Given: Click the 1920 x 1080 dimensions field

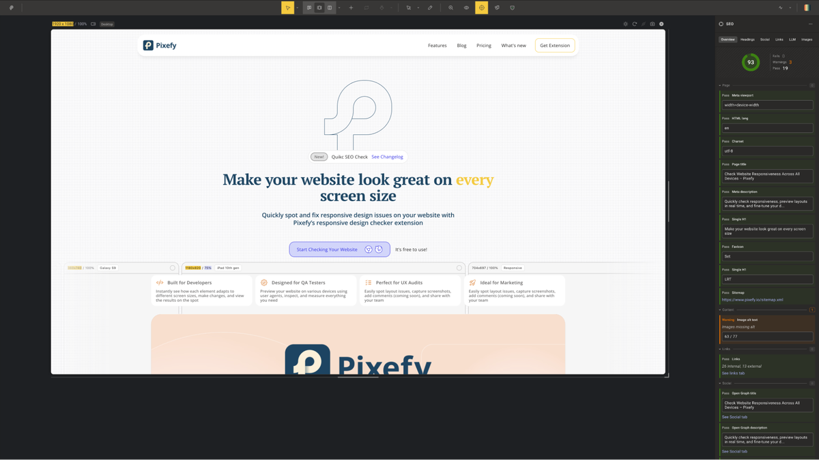Looking at the screenshot, I should (62, 23).
